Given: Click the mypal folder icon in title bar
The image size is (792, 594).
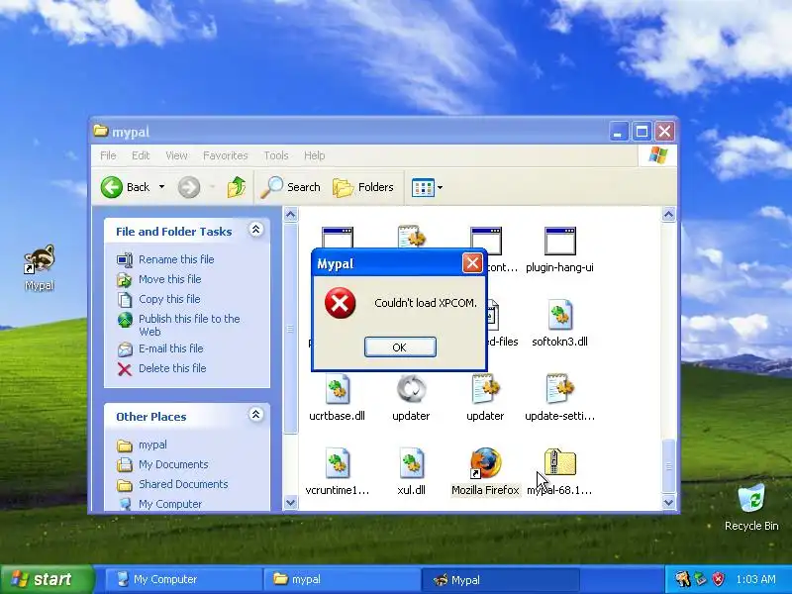Looking at the screenshot, I should tap(101, 132).
